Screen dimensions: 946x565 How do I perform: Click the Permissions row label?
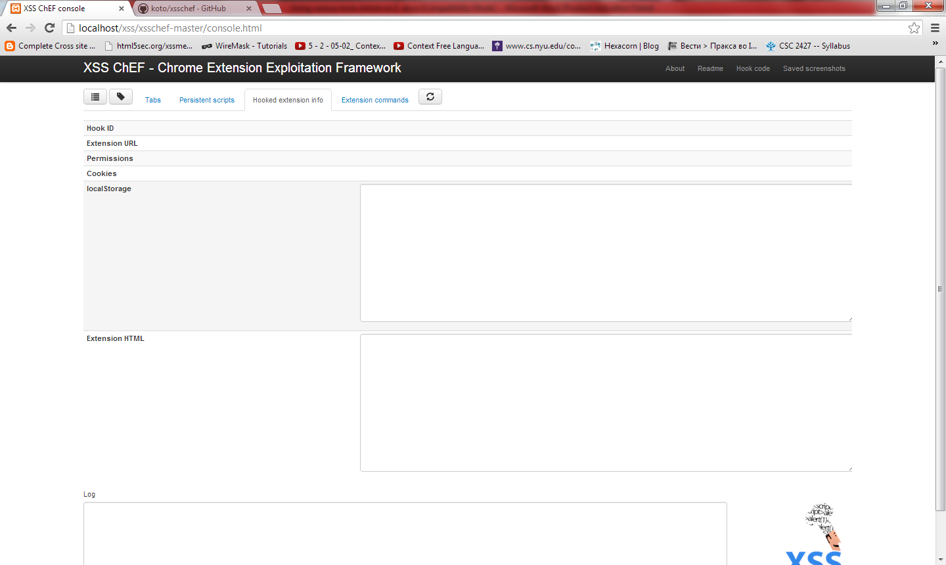tap(110, 158)
